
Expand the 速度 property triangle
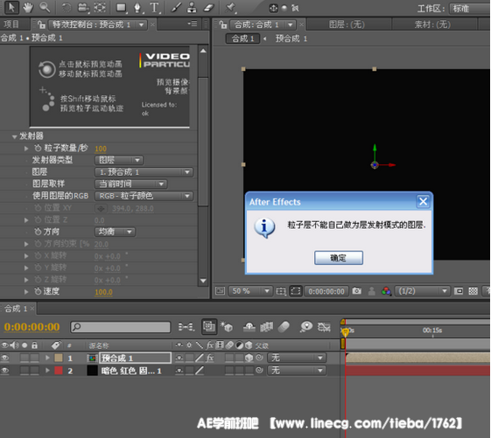point(26,292)
